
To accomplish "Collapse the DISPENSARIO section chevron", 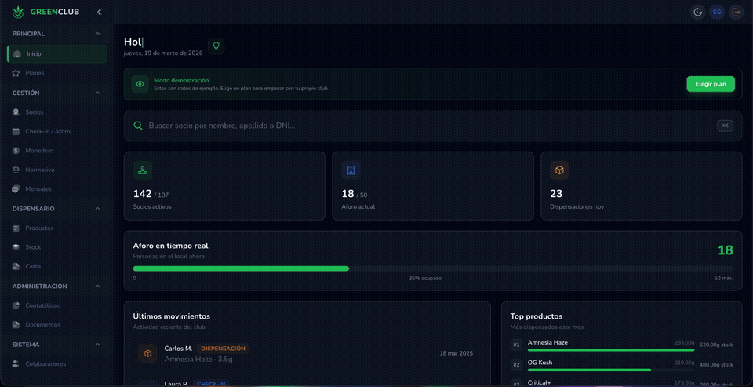I will click(x=97, y=209).
